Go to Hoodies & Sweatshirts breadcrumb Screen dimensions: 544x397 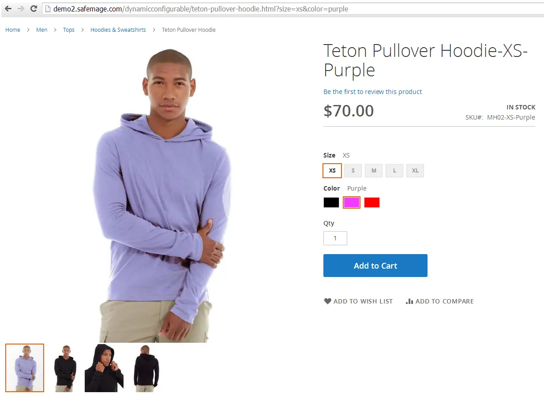point(118,30)
